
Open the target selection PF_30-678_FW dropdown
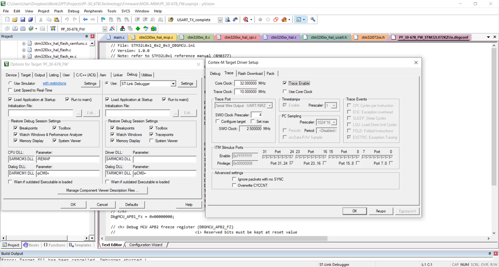tap(105, 29)
